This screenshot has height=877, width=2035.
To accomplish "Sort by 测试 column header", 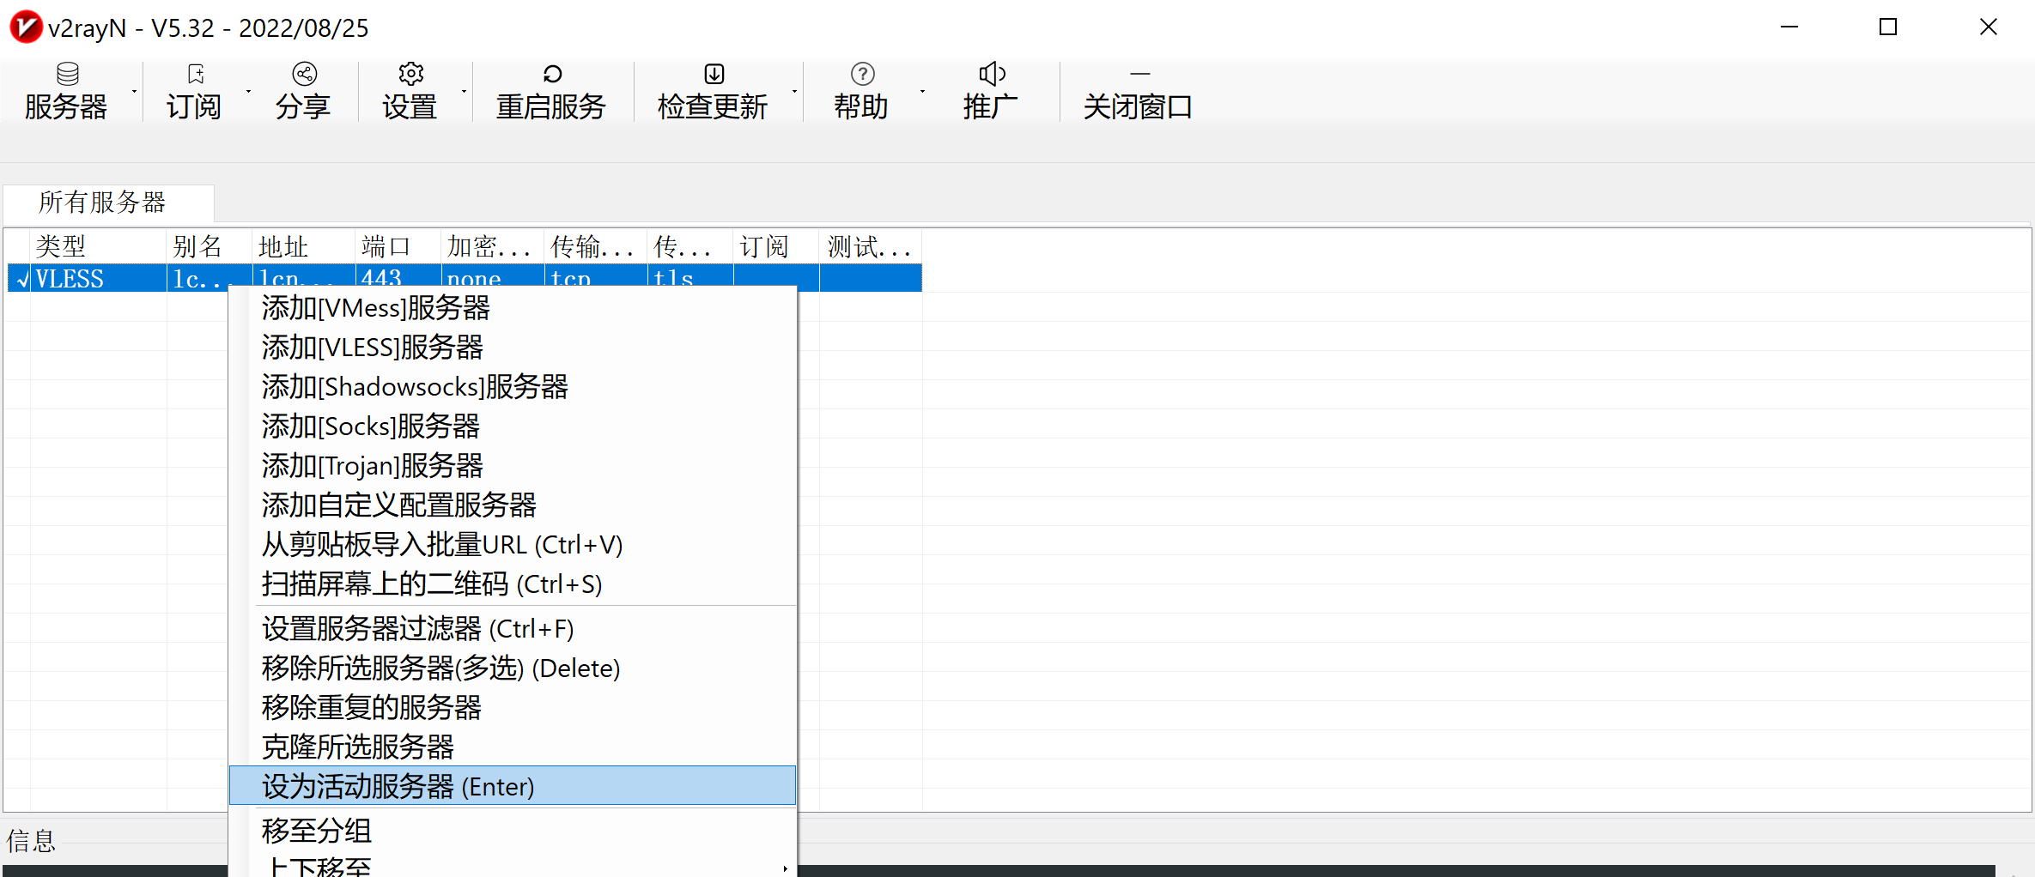I will (x=871, y=247).
